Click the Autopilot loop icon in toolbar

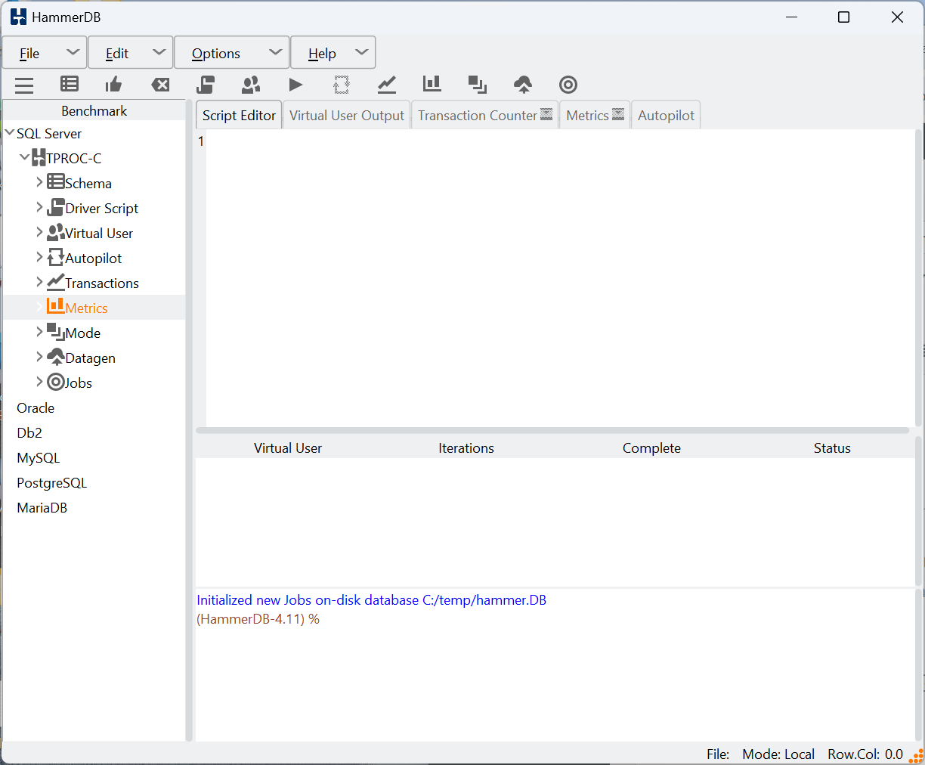click(x=342, y=84)
